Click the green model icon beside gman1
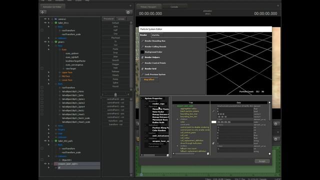 (55, 42)
